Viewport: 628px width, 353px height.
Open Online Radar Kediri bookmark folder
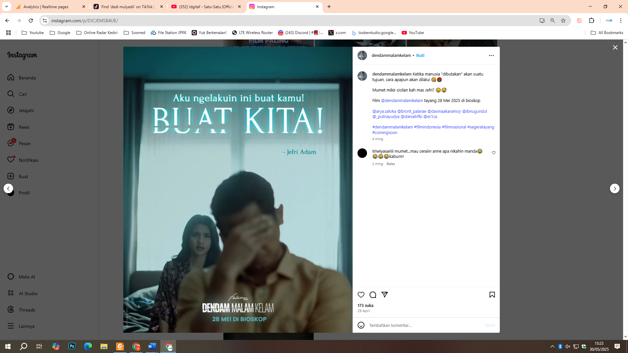pos(97,33)
